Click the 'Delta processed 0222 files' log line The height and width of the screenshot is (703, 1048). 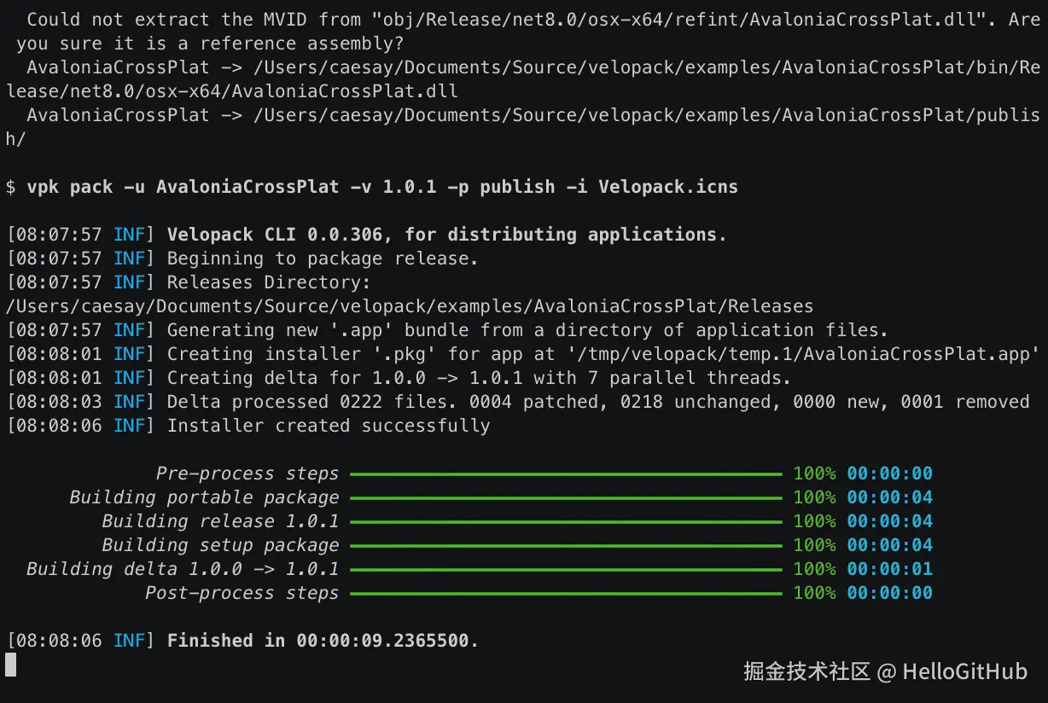597,402
